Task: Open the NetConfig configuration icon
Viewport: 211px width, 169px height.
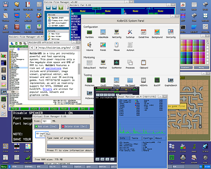Action: pyautogui.click(x=116, y=33)
